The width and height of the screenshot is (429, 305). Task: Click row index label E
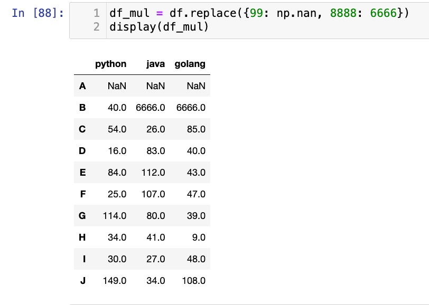(82, 172)
